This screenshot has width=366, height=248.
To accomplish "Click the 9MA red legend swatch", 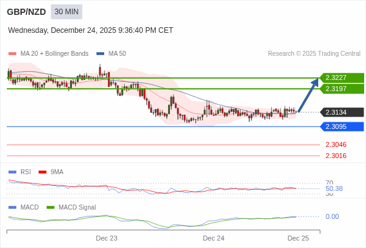I will point(42,172).
